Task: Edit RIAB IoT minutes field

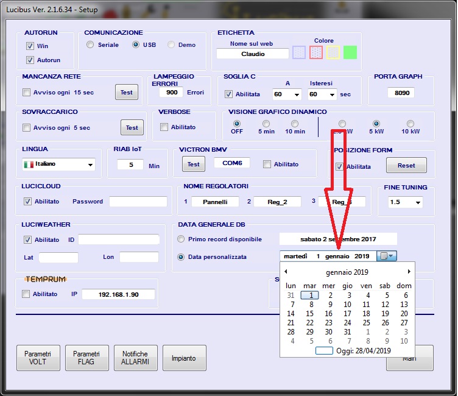Action: pos(130,165)
